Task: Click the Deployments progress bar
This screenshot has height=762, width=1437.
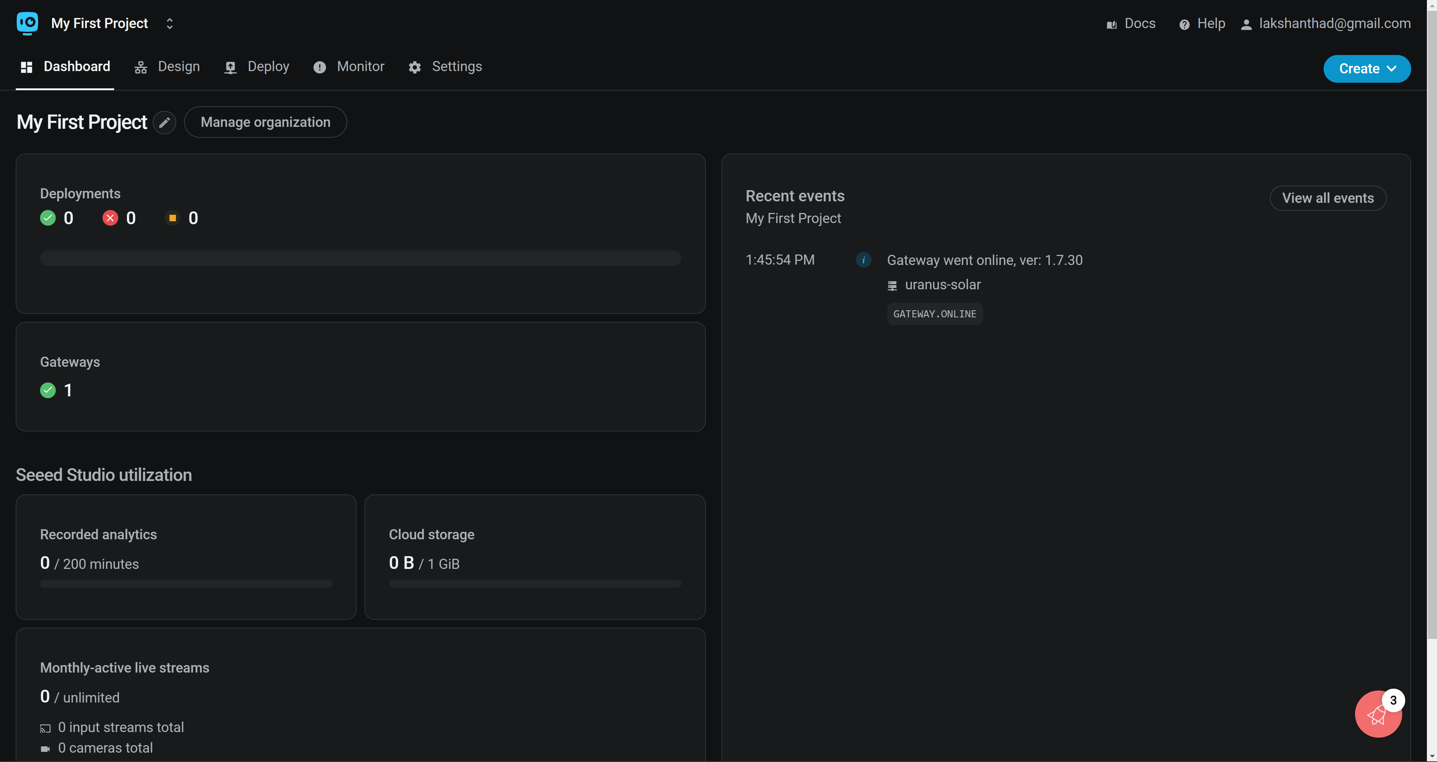Action: [360, 258]
